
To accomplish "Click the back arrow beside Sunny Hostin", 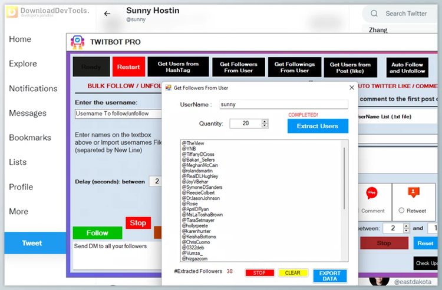I will tap(107, 14).
